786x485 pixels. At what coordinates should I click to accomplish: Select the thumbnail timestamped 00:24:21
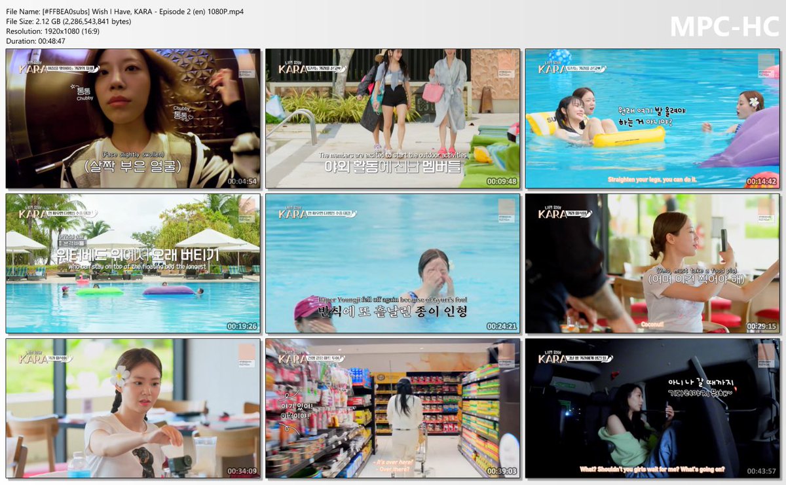coord(392,263)
